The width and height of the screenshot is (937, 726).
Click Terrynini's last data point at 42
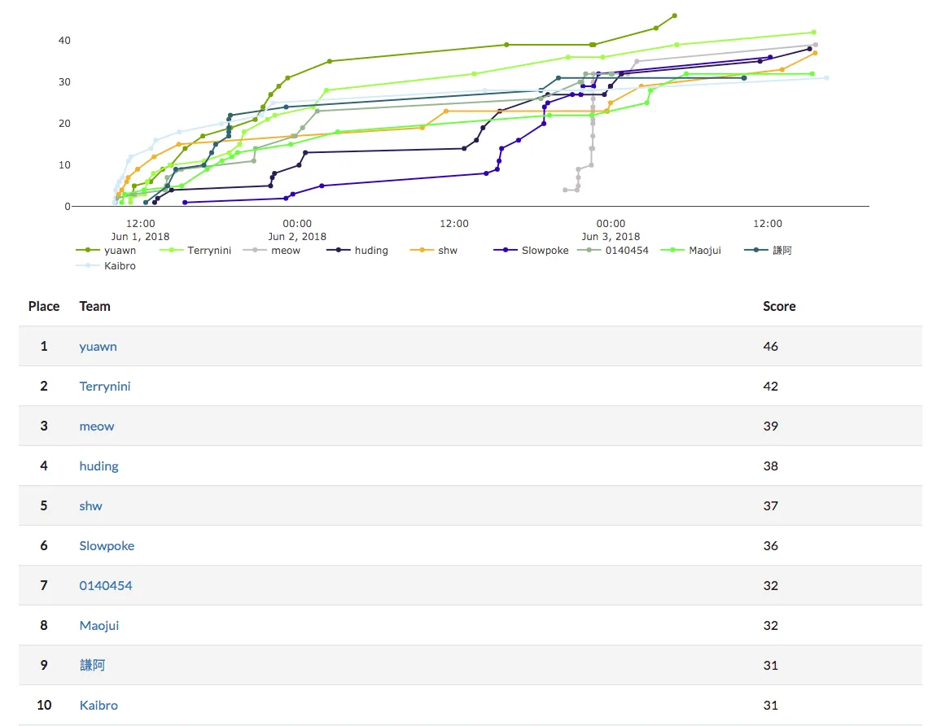pyautogui.click(x=814, y=33)
